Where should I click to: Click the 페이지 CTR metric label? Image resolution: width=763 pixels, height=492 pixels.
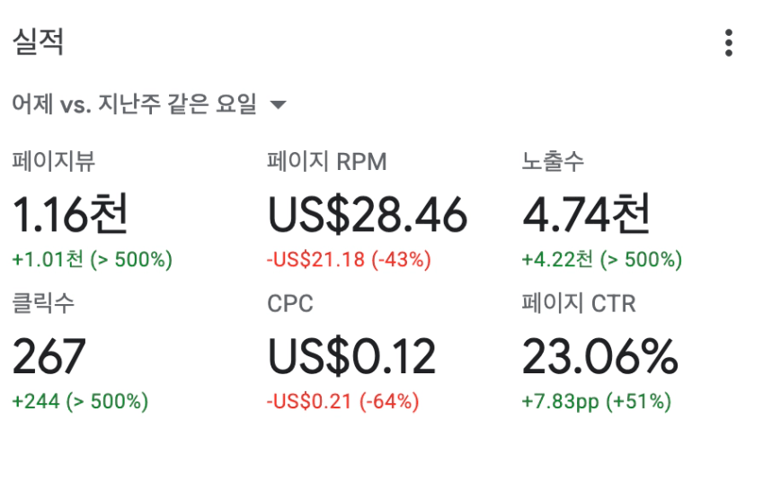click(579, 303)
